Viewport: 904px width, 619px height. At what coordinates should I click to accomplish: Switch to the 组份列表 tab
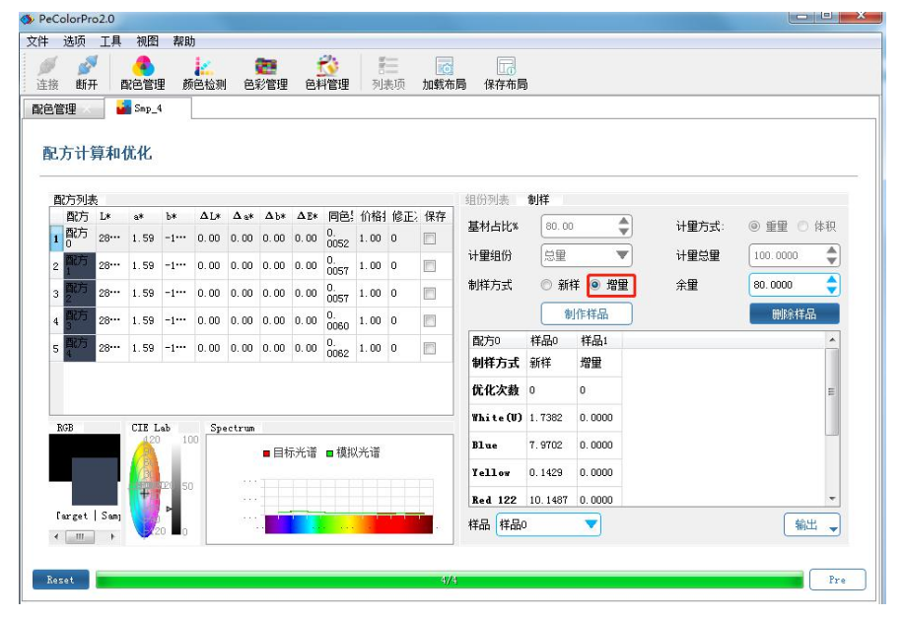coord(487,200)
